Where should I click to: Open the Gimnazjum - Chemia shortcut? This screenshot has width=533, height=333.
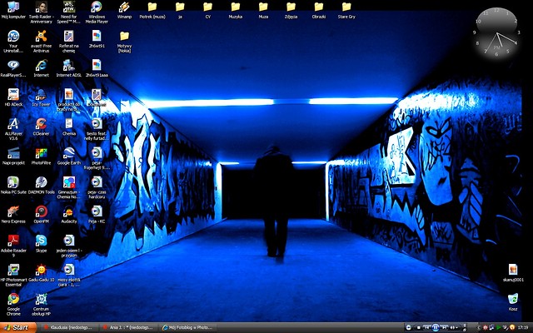[68, 187]
